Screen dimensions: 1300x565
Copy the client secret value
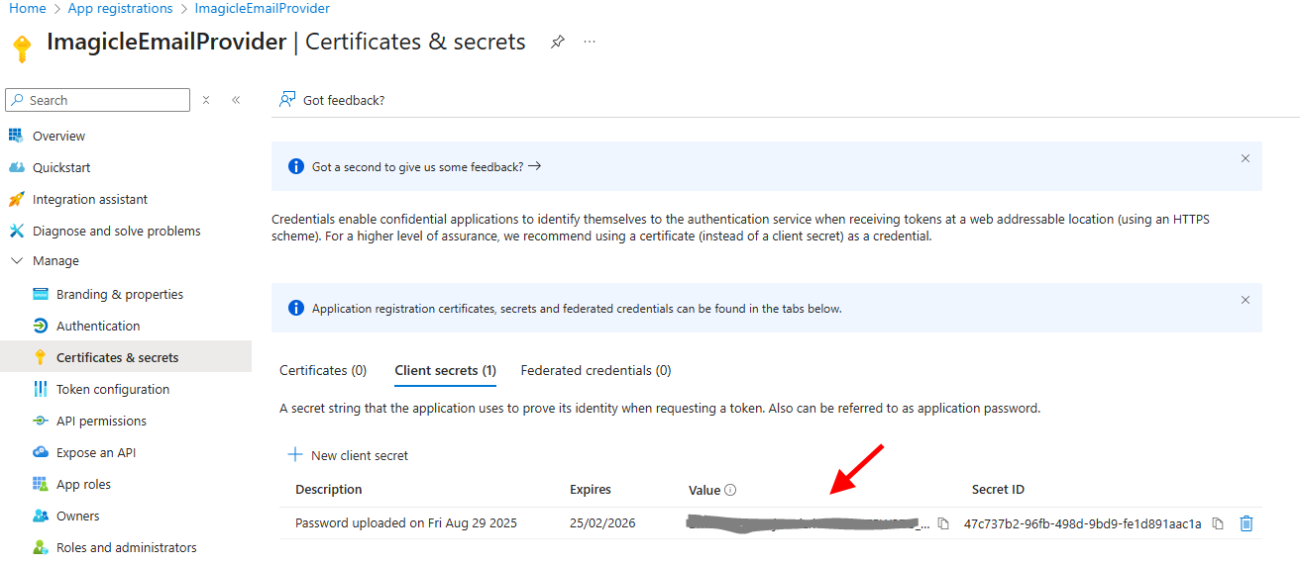[943, 523]
